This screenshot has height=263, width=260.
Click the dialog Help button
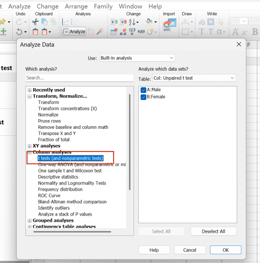[x=154, y=250]
